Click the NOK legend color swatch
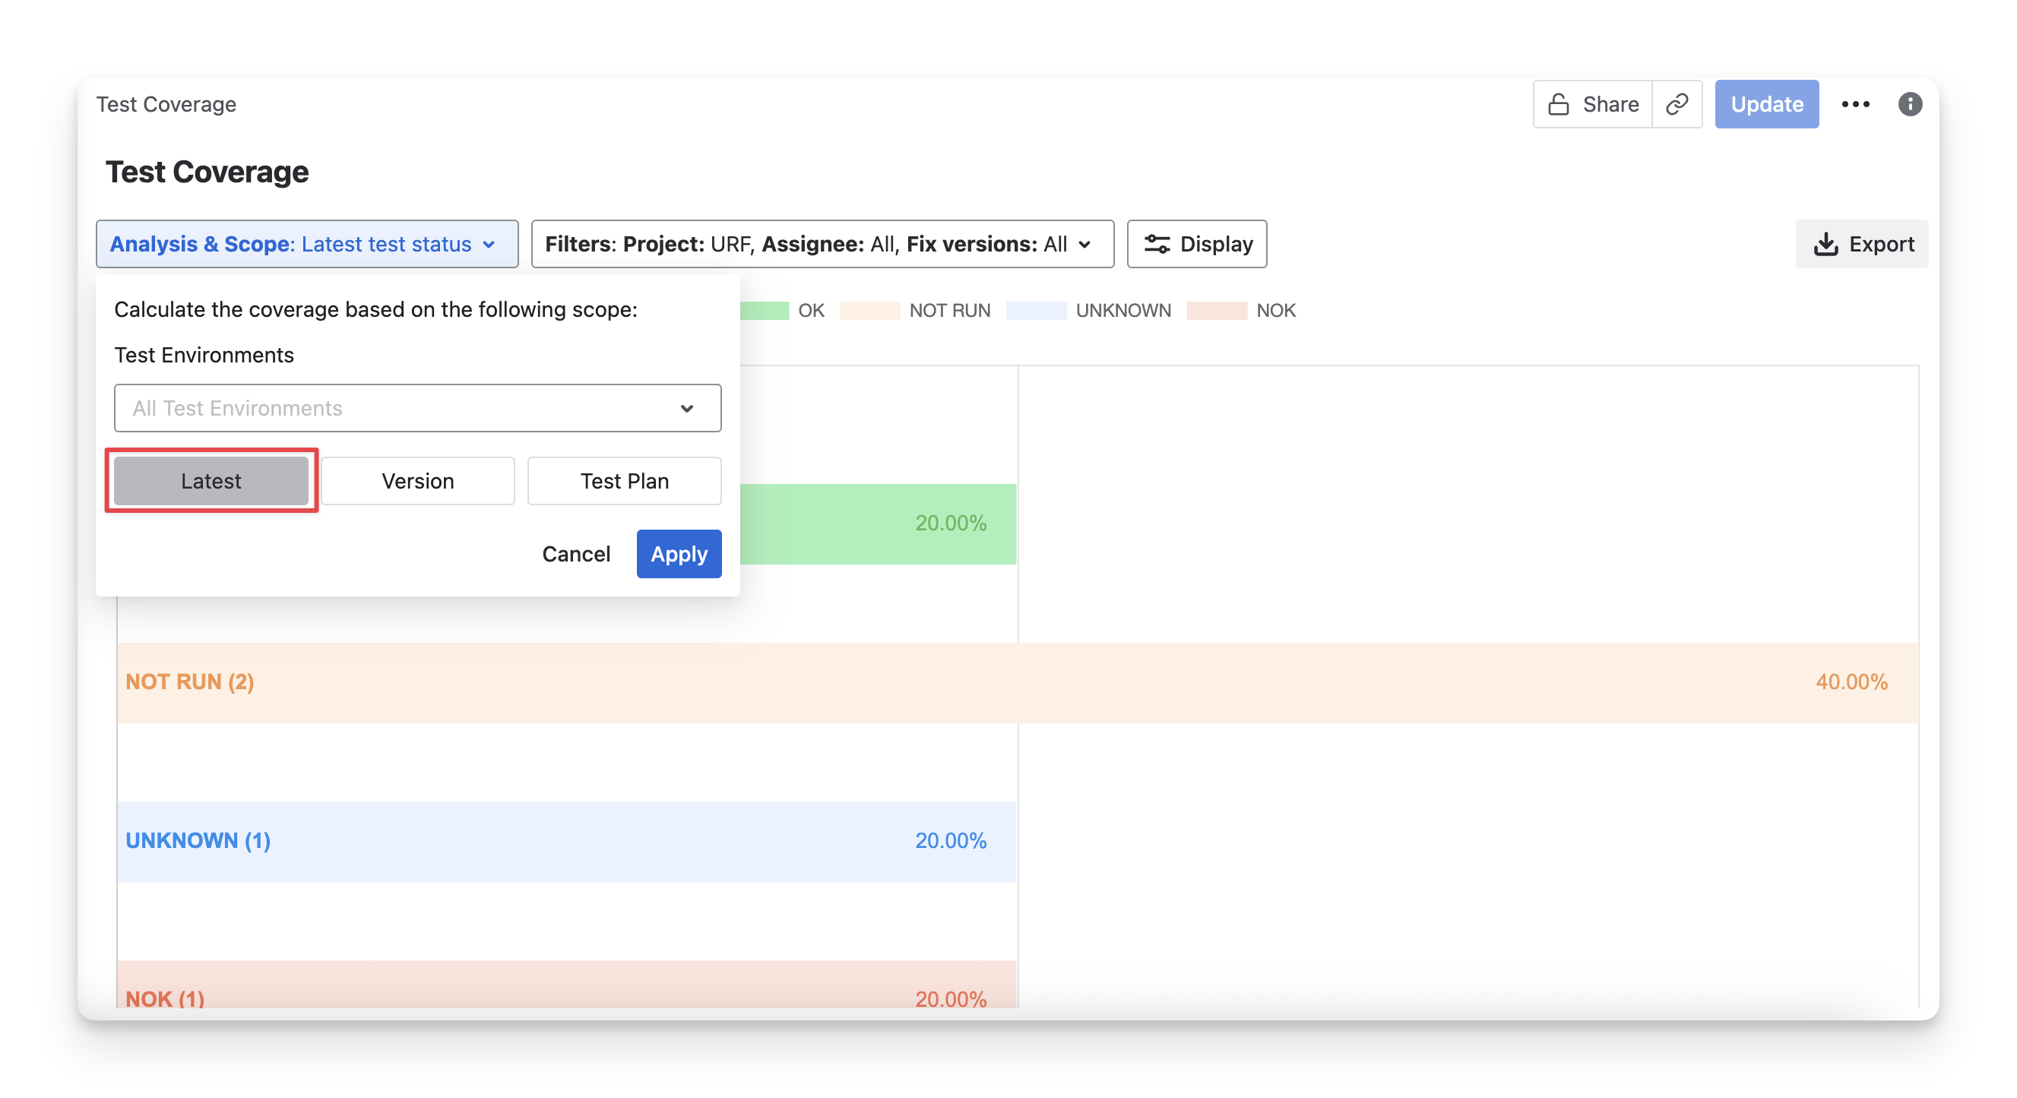This screenshot has height=1098, width=2017. tap(1216, 311)
